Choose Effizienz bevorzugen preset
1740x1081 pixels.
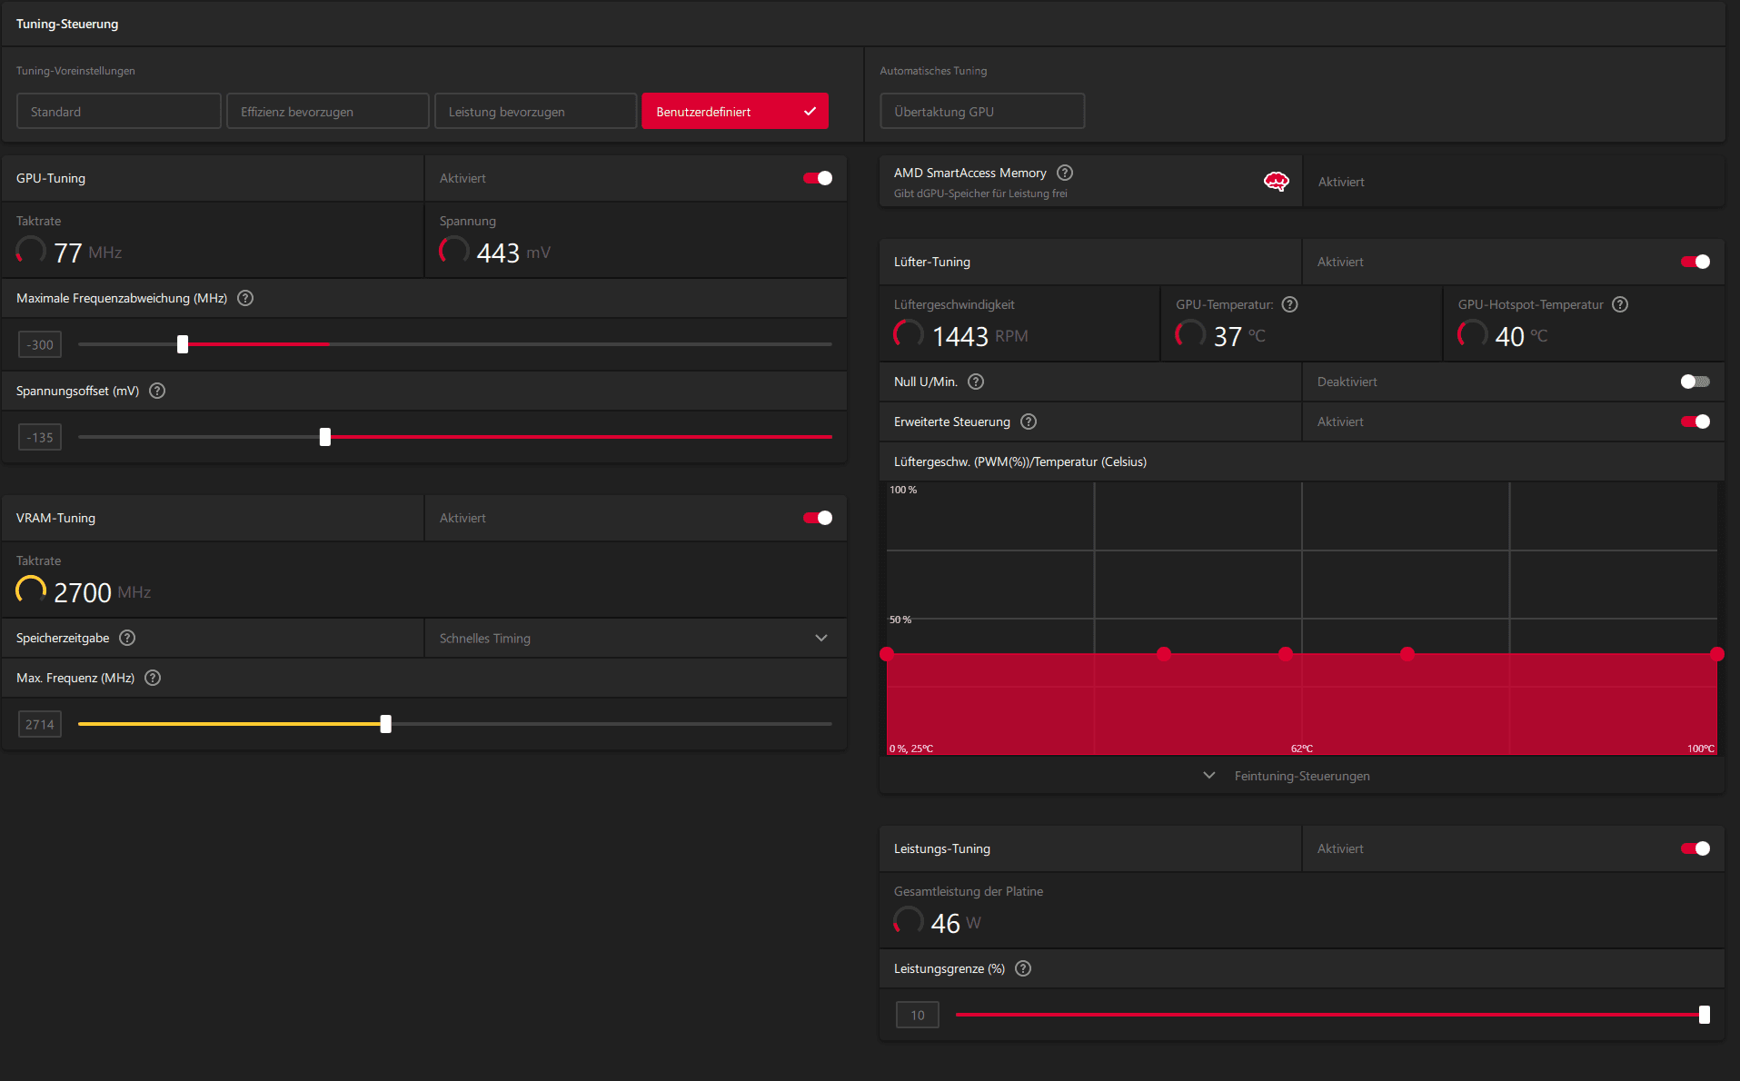328,112
